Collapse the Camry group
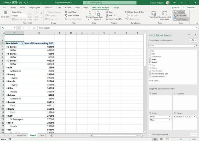Image resolution: width=199 pixels, height=141 pixels. [7, 74]
